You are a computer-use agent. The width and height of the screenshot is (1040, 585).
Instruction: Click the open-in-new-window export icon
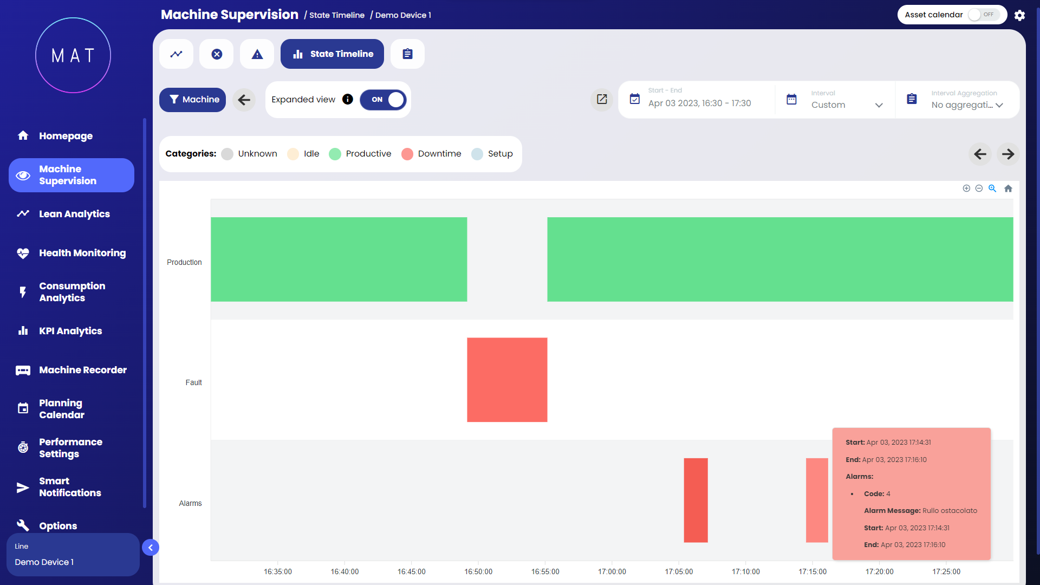[602, 99]
